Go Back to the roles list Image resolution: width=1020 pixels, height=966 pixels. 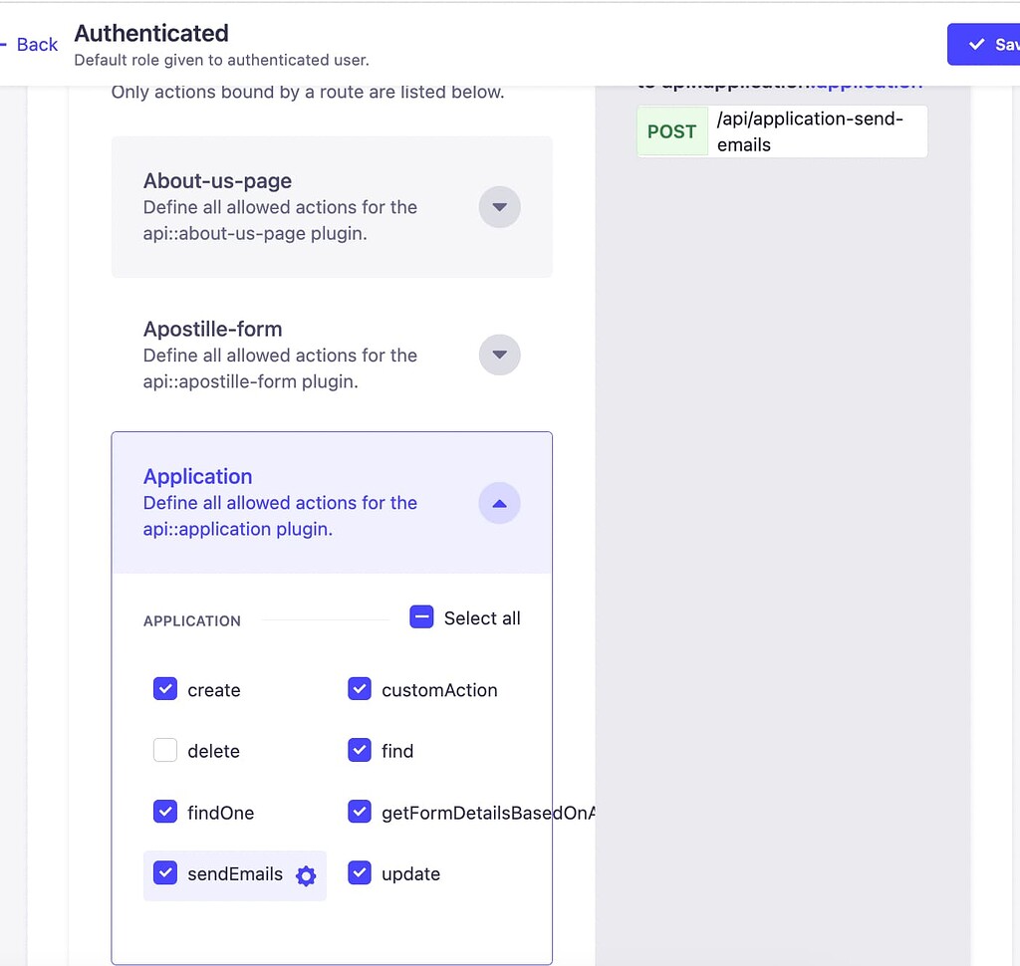coord(37,44)
